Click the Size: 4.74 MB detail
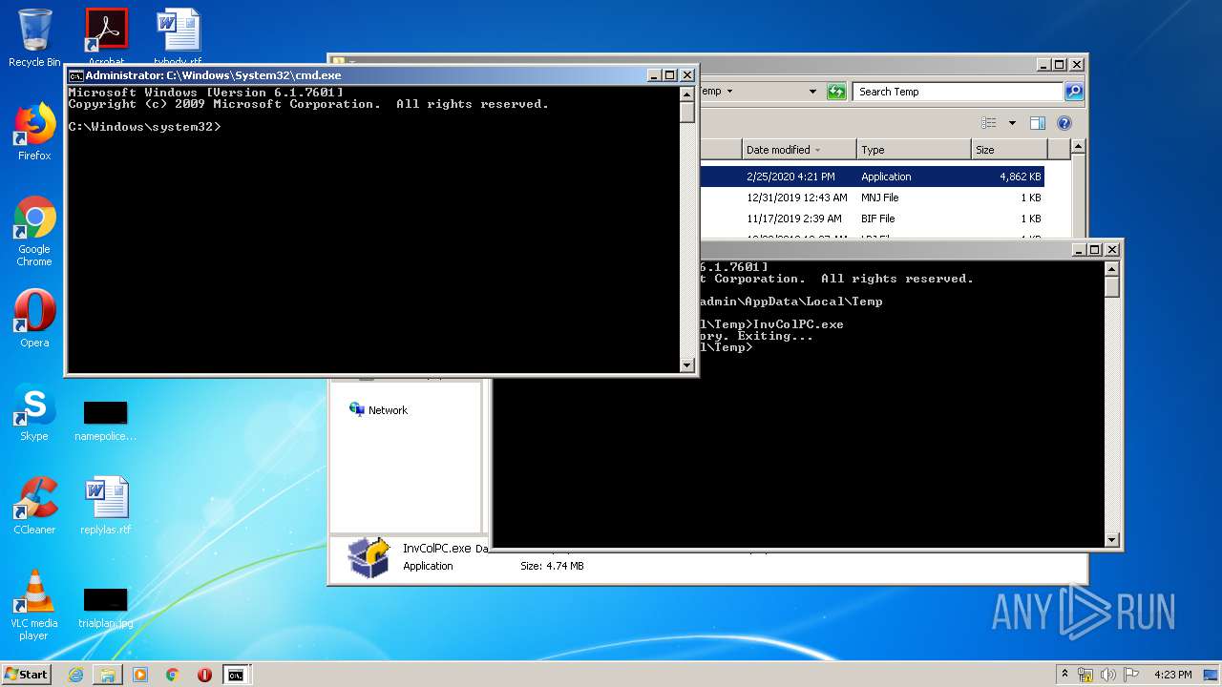Image resolution: width=1222 pixels, height=687 pixels. [552, 566]
